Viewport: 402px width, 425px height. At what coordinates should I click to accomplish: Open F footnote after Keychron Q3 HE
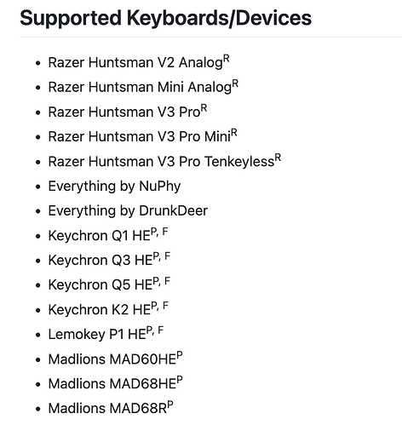point(167,257)
